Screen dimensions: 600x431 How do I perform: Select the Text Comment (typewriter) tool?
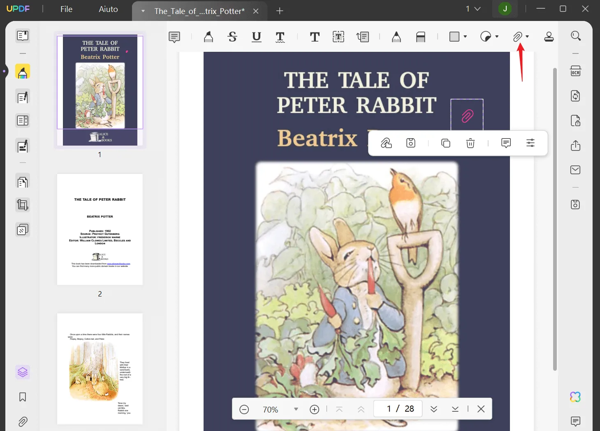(315, 37)
